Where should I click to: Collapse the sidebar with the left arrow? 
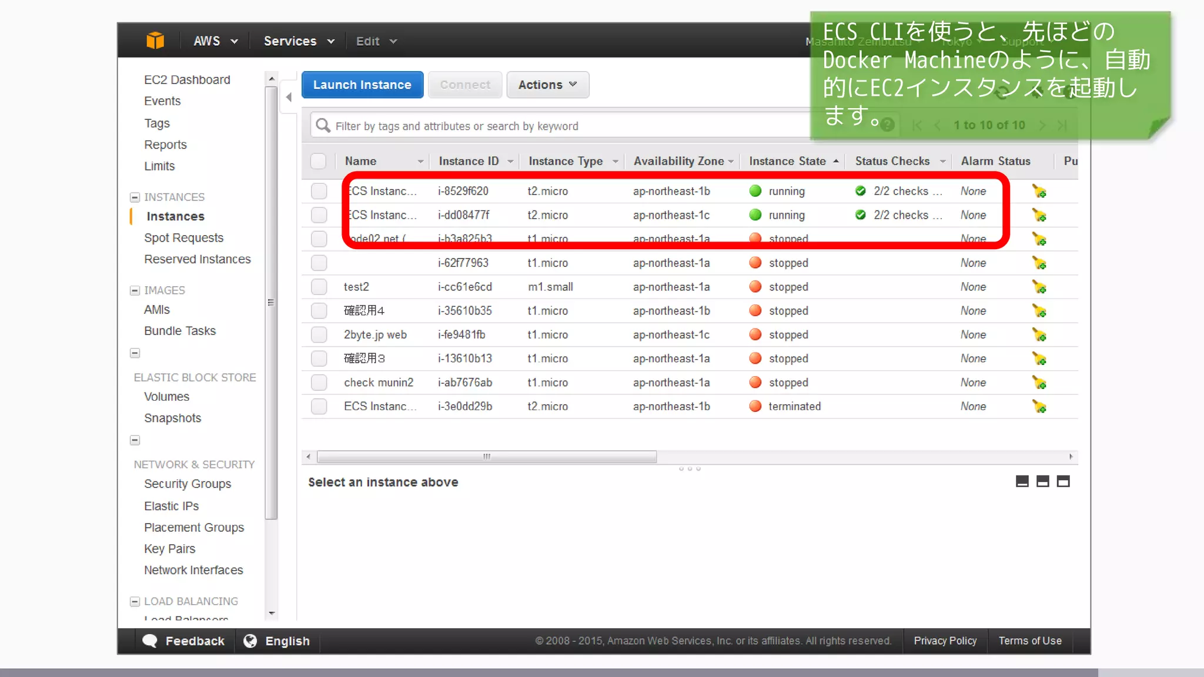click(x=289, y=97)
